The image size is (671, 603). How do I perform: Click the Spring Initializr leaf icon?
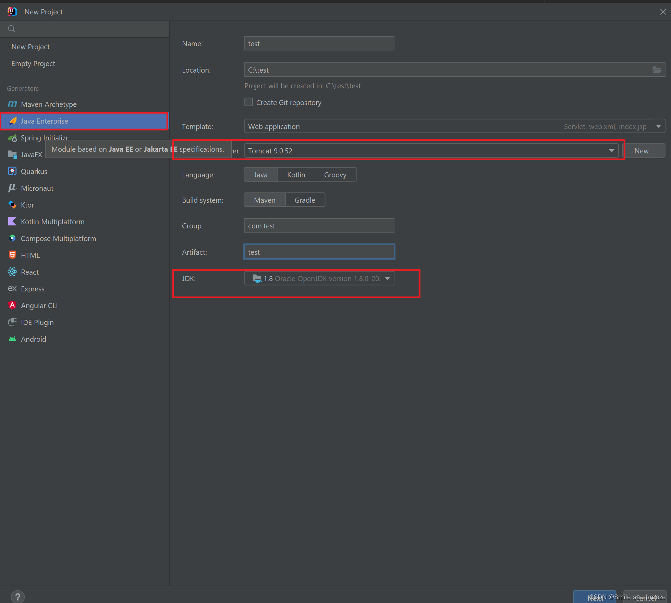click(x=12, y=138)
